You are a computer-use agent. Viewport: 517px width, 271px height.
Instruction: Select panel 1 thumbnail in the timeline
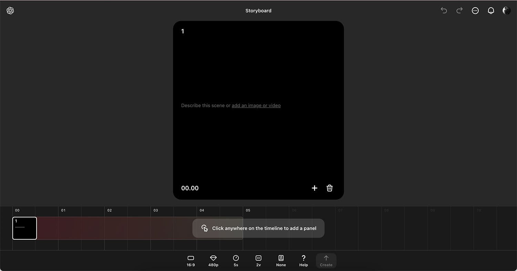24,228
